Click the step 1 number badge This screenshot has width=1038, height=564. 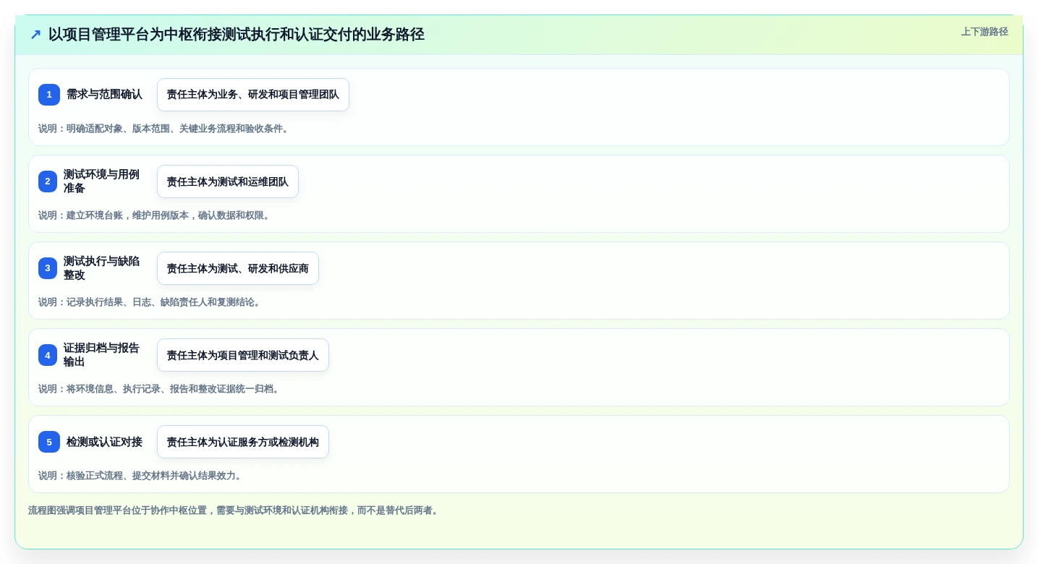(49, 95)
